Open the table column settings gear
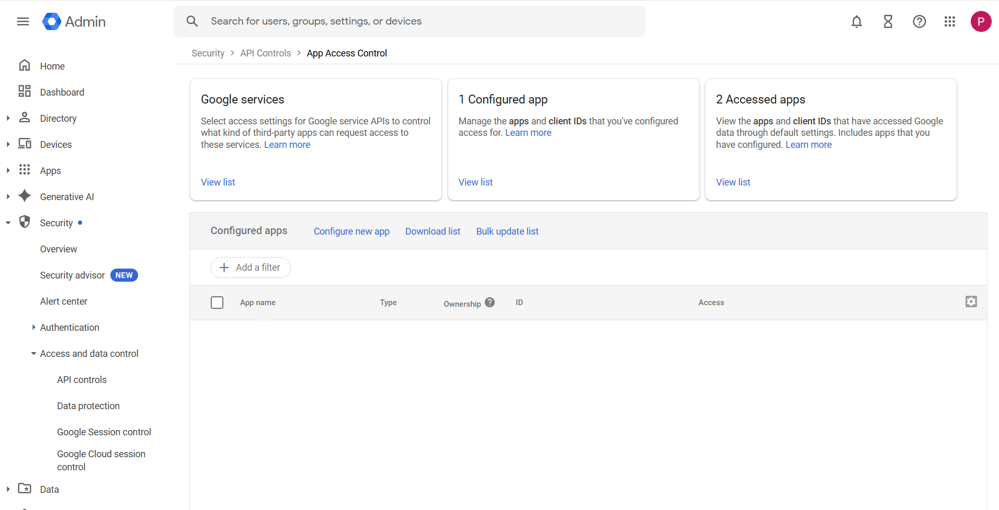Screen dimensions: 999x510 971,302
